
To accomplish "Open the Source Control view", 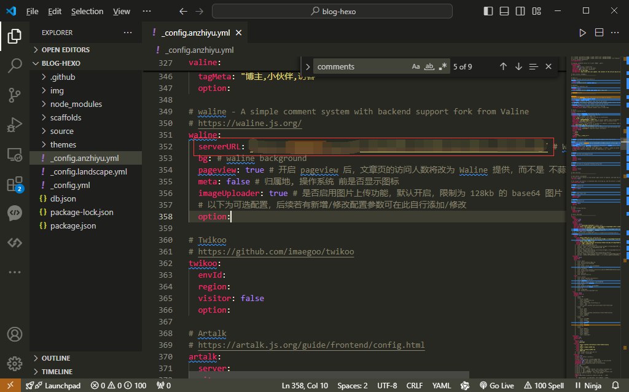I will click(14, 95).
